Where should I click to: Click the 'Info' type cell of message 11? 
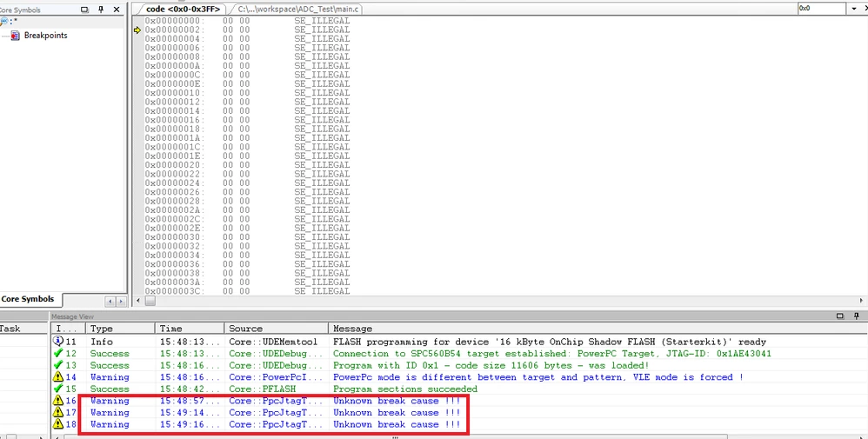click(x=101, y=343)
